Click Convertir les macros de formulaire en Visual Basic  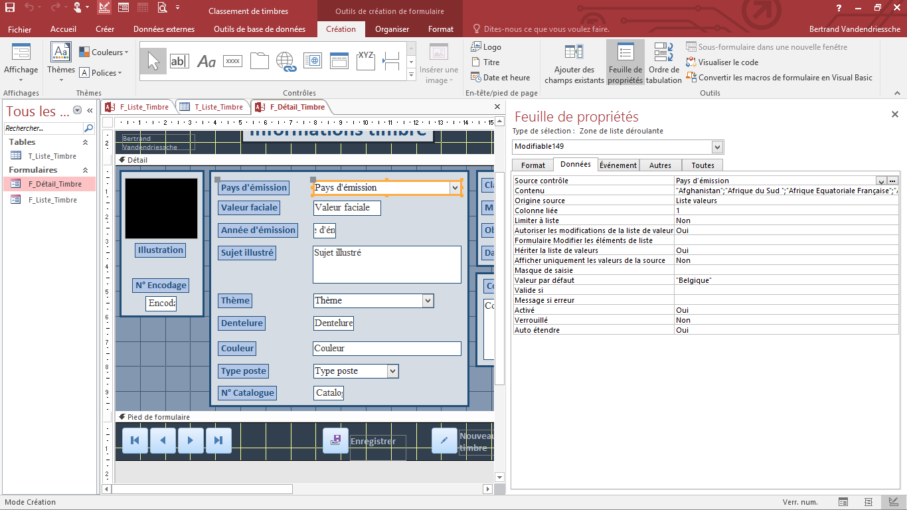(x=780, y=78)
